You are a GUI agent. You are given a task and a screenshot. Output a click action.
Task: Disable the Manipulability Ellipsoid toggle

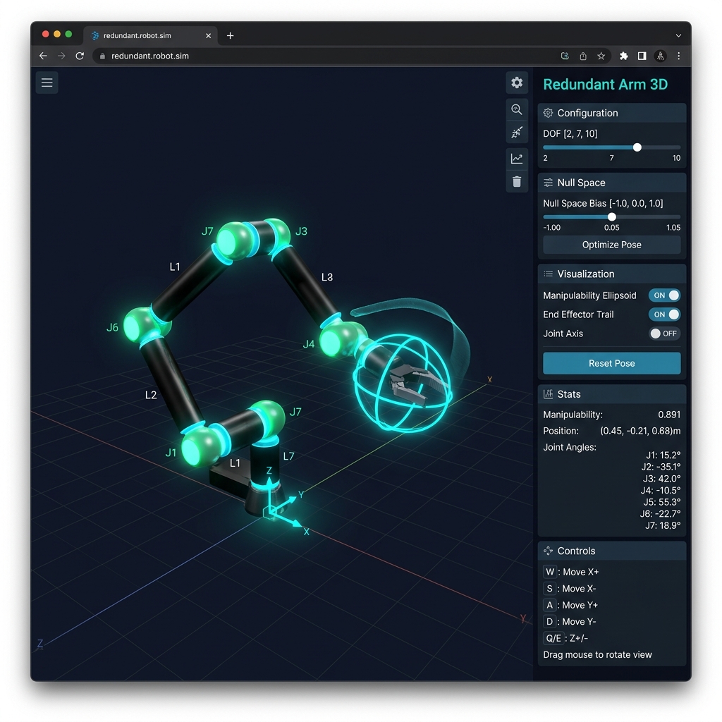click(x=665, y=295)
